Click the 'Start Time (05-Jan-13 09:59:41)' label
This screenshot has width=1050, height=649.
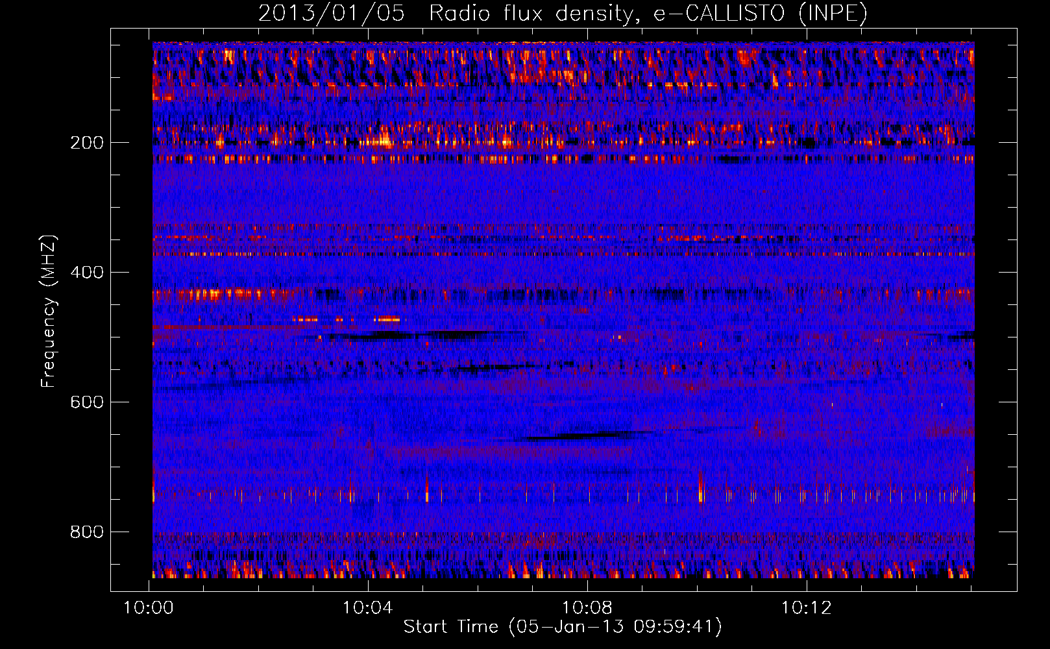coord(563,627)
